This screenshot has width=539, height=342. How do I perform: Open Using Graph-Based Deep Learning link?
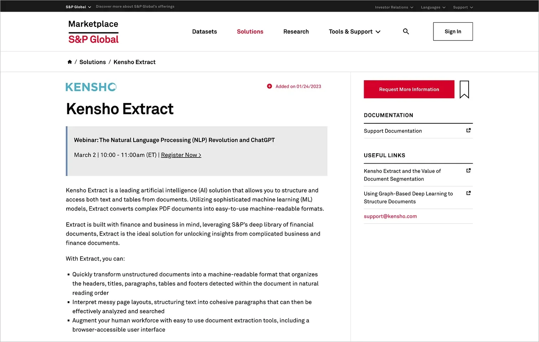coord(408,198)
